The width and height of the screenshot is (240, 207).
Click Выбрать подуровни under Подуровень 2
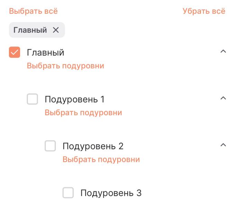point(101,159)
